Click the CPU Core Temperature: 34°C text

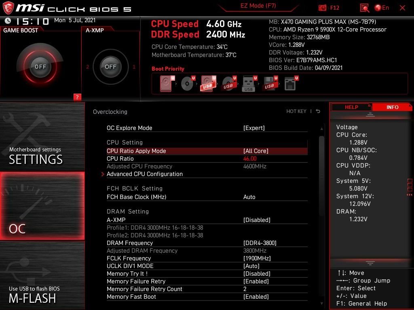tap(189, 47)
